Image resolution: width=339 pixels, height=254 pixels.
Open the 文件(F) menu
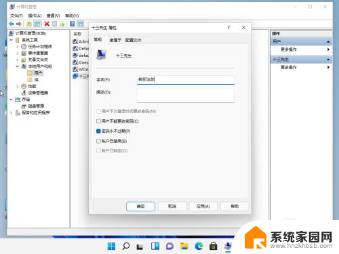(16, 16)
